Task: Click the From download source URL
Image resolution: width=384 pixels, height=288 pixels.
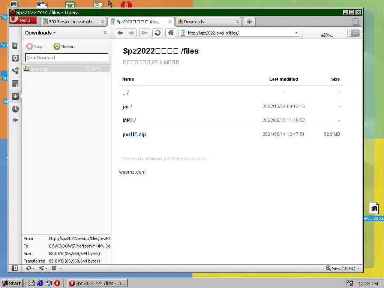Action: pyautogui.click(x=79, y=238)
